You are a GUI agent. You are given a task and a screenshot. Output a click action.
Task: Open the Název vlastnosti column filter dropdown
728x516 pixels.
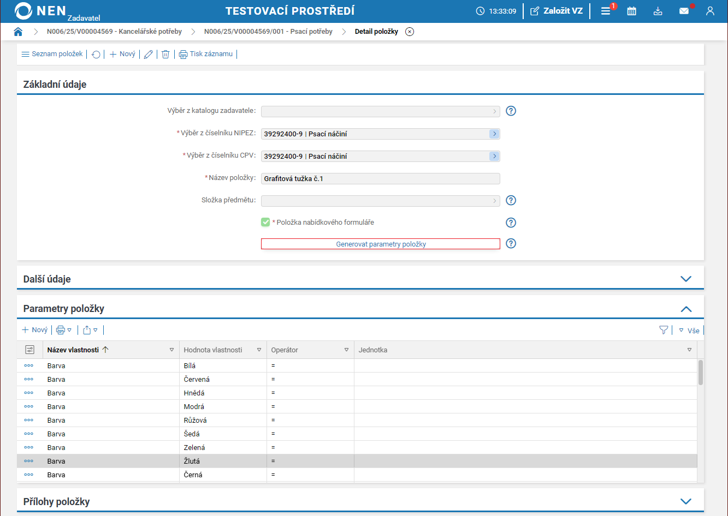pyautogui.click(x=171, y=350)
